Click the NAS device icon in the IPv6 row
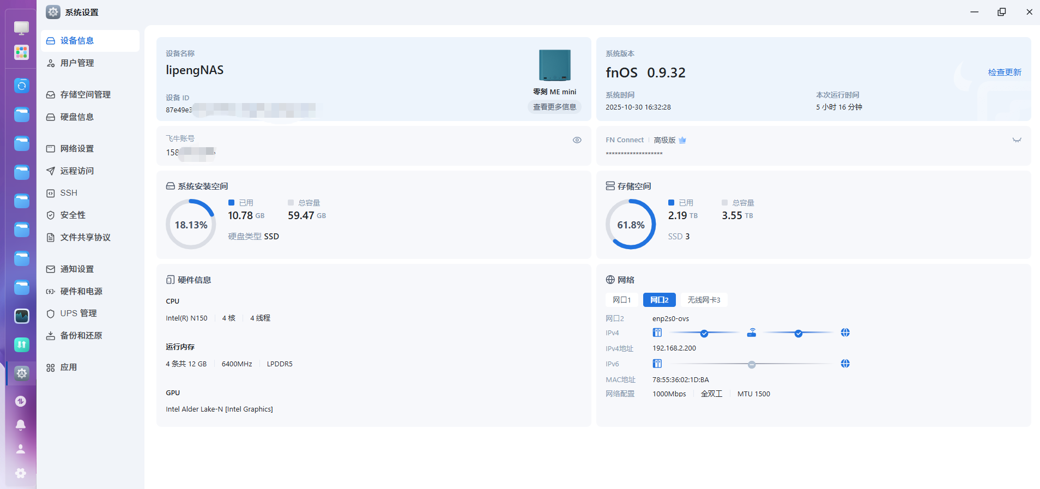 tap(657, 364)
